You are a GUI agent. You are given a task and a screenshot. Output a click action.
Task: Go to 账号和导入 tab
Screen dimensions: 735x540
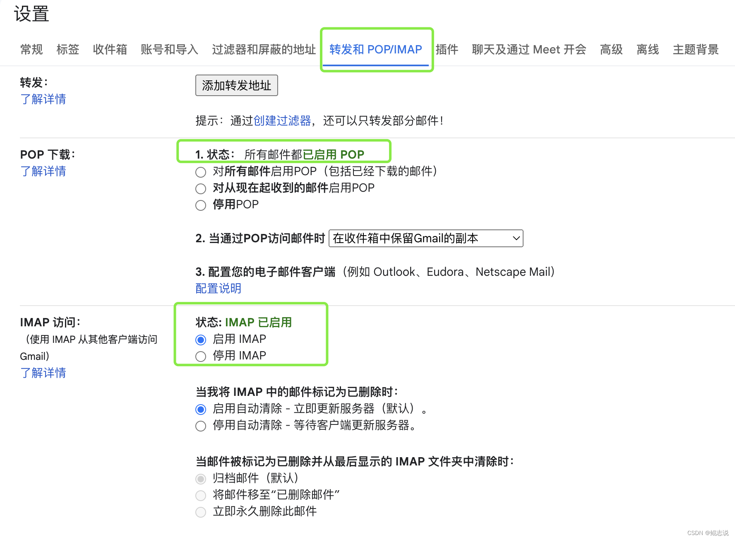pos(169,50)
